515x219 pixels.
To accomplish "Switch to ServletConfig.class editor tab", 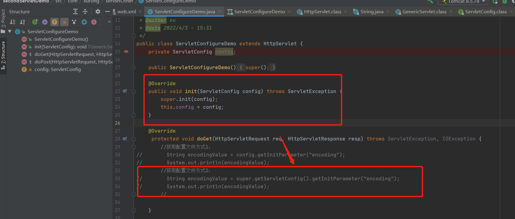I will [486, 11].
